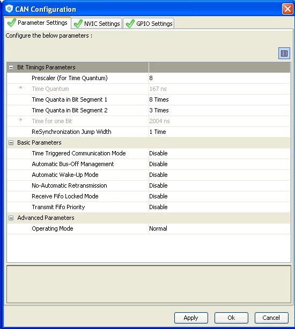Viewport: 295px width, 329px height.
Task: Click the 167 ns value
Action: point(158,89)
